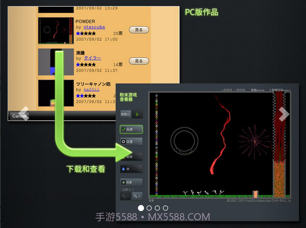This screenshot has width=306, height=228.
Task: Open author link タイラー
Action: [92, 58]
